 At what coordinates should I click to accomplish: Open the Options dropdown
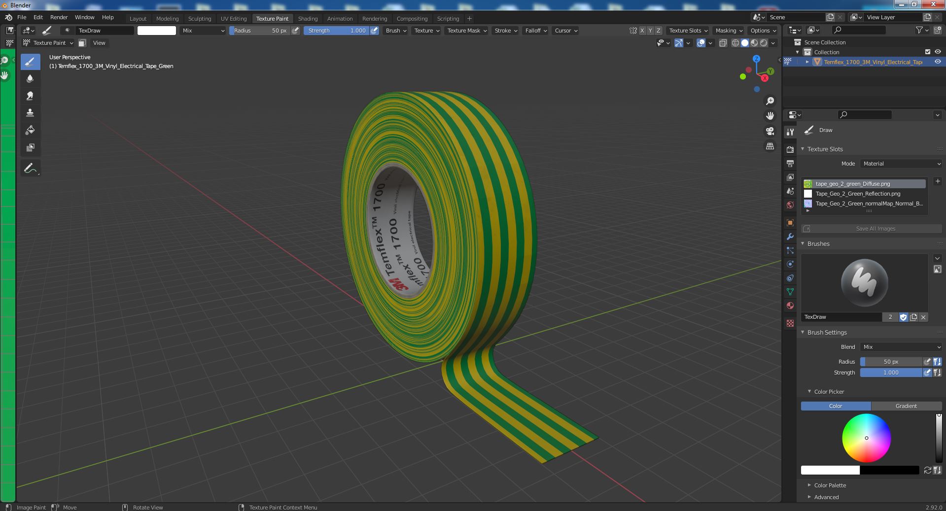coord(763,31)
